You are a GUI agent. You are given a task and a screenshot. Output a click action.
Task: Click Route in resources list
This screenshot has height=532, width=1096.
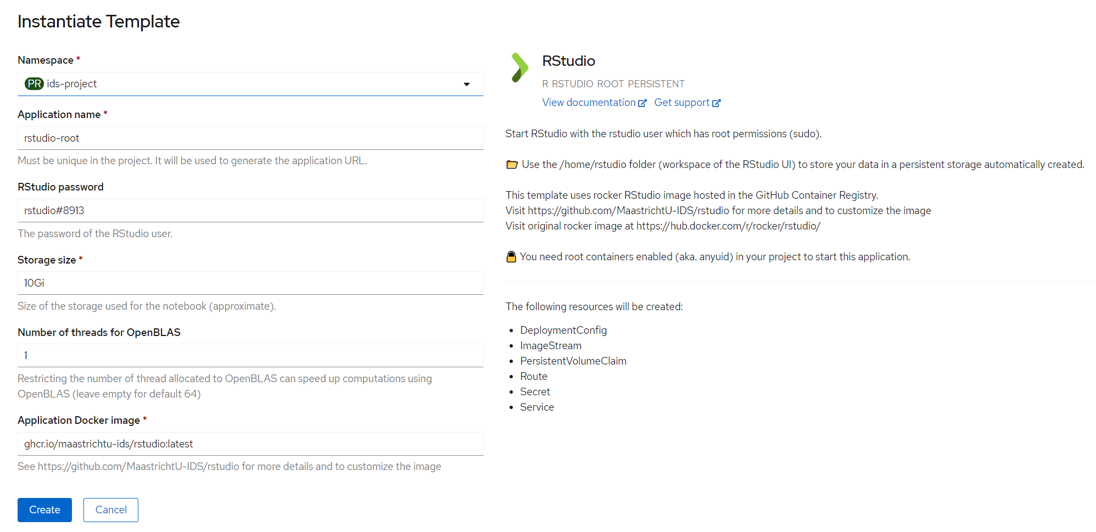[x=534, y=377]
